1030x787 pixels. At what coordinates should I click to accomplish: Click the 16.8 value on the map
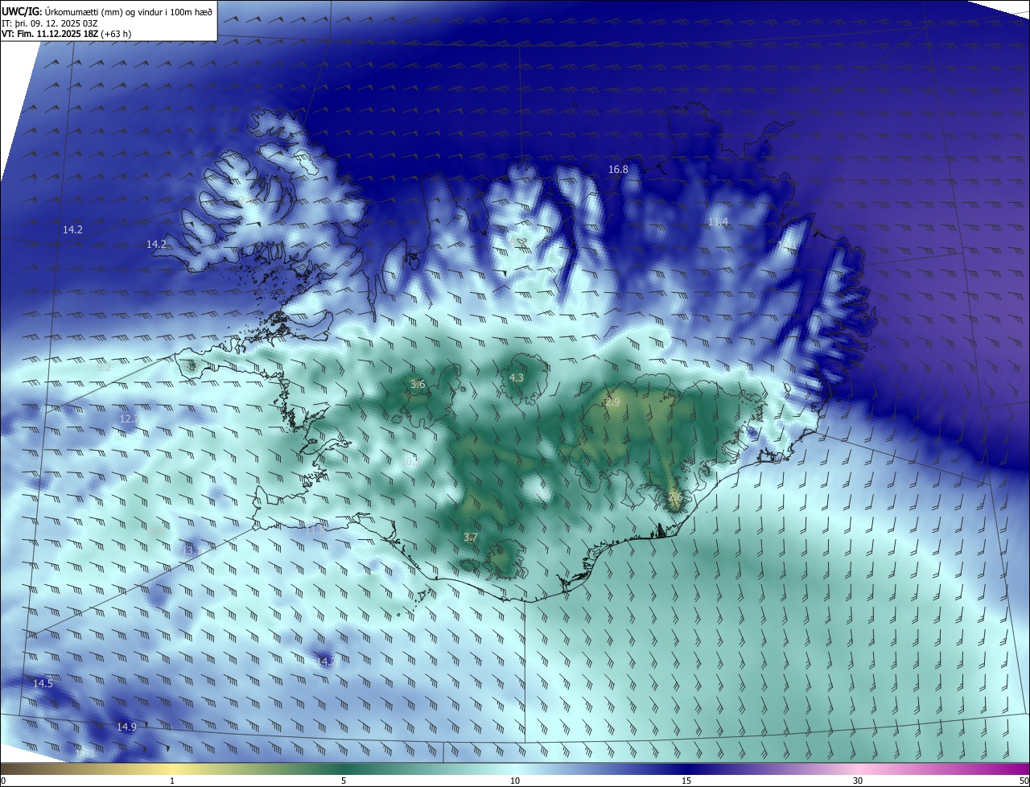point(618,169)
